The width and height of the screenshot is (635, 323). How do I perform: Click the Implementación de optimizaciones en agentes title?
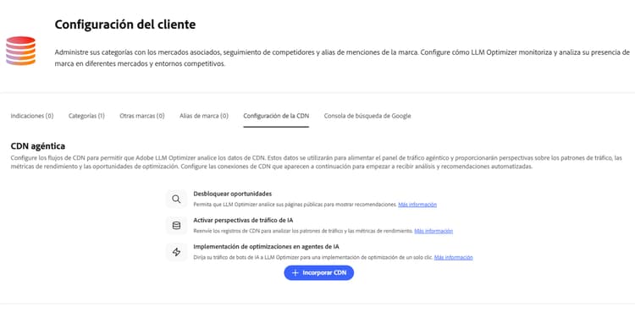click(x=266, y=247)
